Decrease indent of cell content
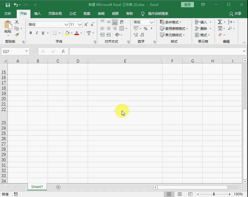248x197 pixels. tap(103, 35)
